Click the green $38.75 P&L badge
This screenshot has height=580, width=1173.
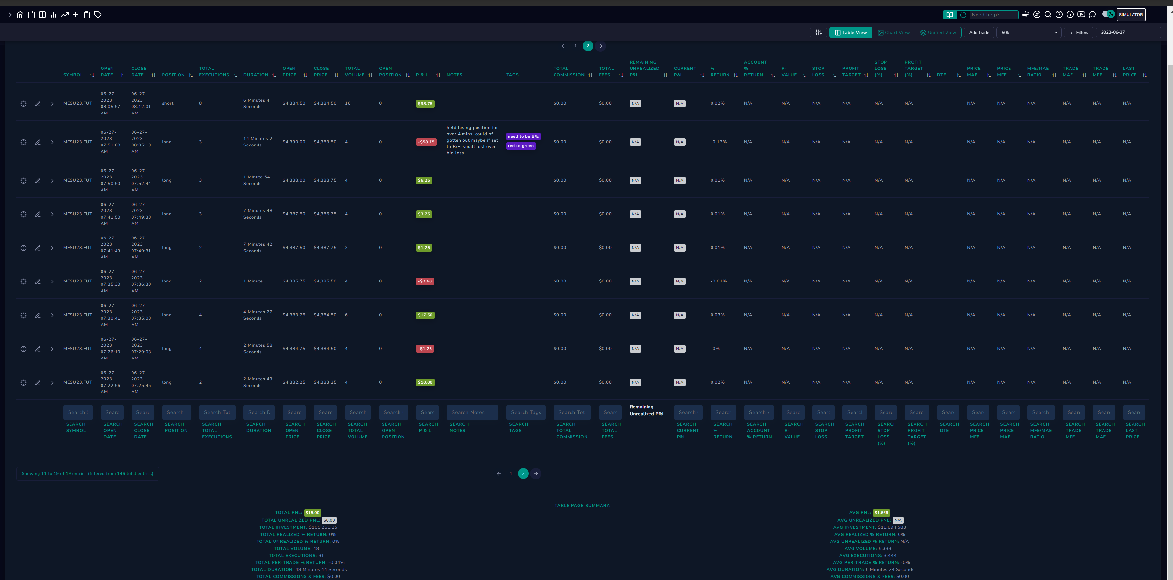click(425, 104)
